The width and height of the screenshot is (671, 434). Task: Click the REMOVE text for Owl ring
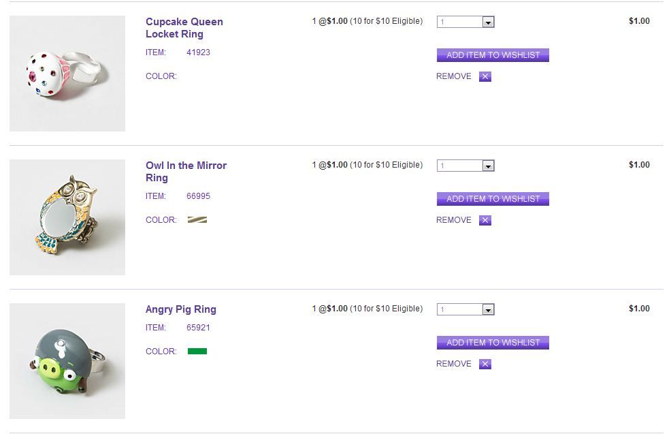tap(454, 220)
